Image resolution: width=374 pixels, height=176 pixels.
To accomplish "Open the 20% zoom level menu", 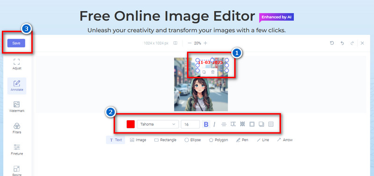I will (197, 43).
